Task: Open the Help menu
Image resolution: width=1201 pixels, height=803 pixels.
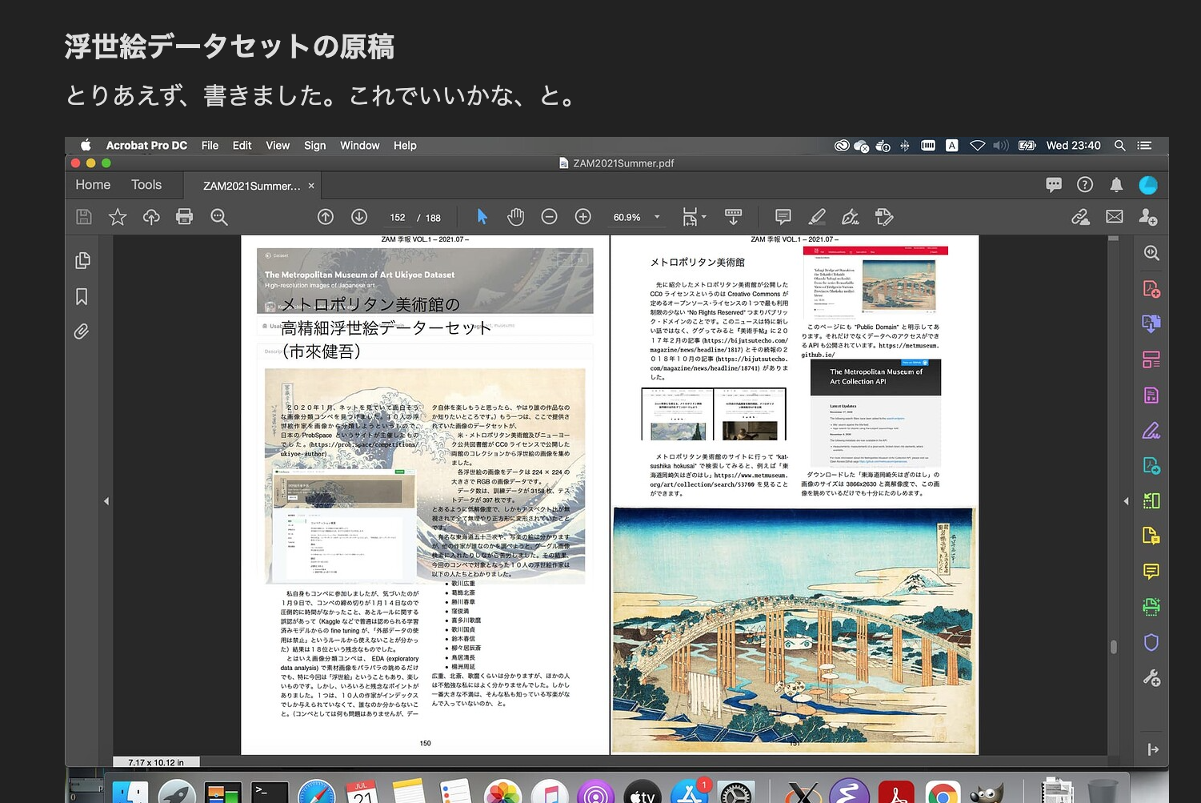Action: point(405,145)
